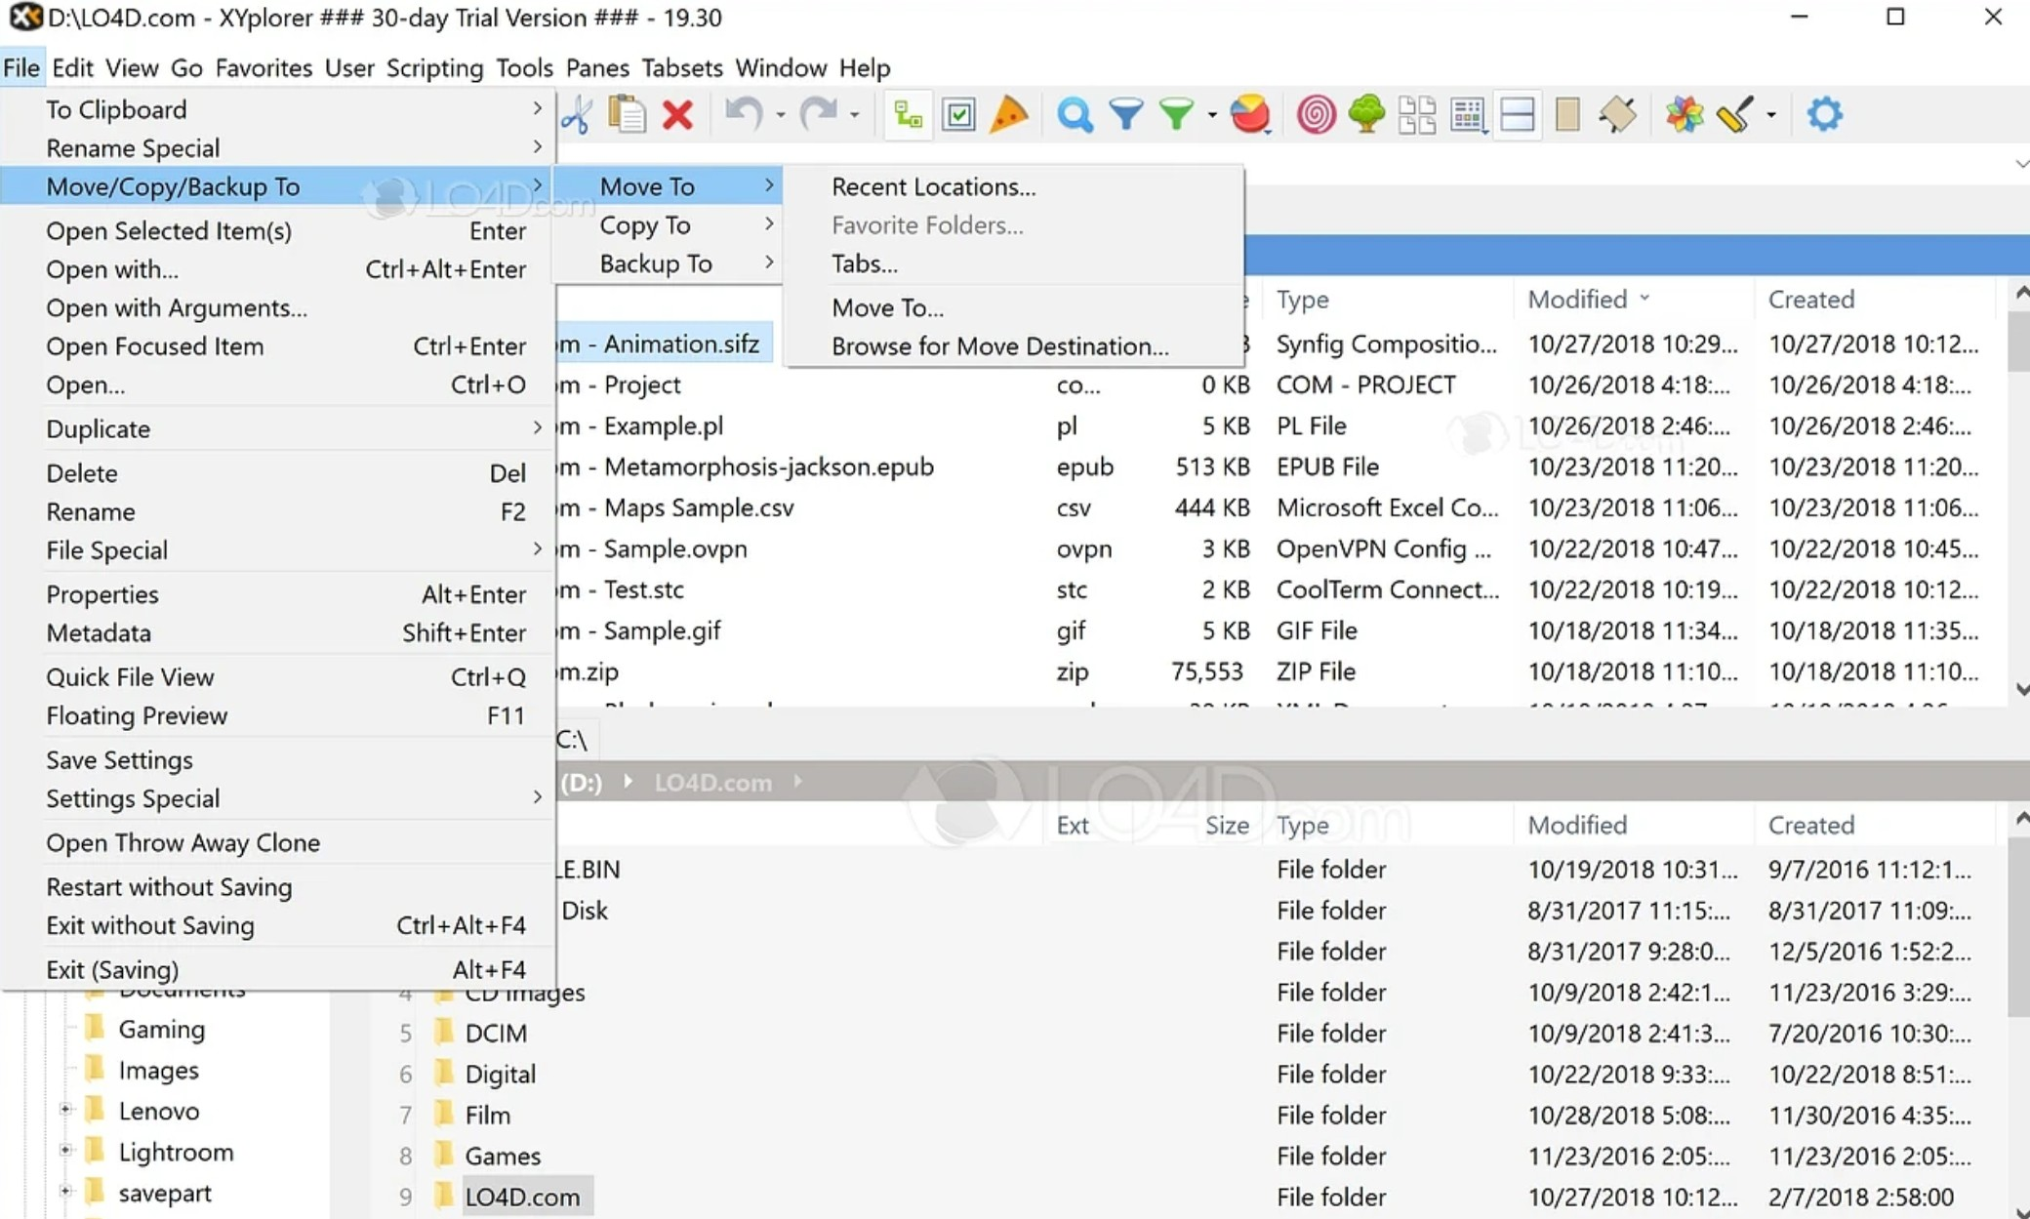Click the pink spiral target icon
Screen dimensions: 2030x1219
tap(1316, 115)
